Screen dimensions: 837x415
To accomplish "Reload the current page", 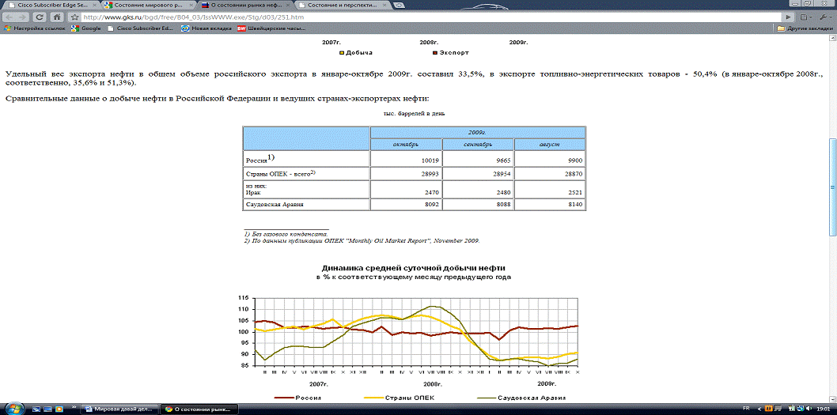I will [x=39, y=17].
